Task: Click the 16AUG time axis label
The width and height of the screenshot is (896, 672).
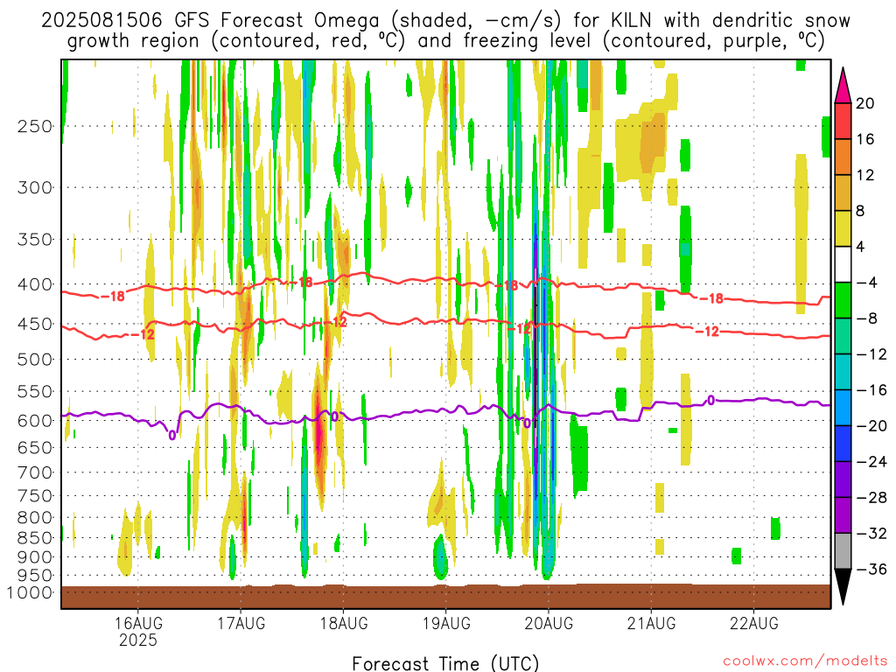Action: pos(137,623)
